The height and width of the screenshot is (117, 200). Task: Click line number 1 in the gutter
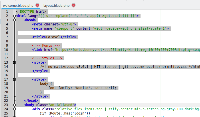coord(7,12)
